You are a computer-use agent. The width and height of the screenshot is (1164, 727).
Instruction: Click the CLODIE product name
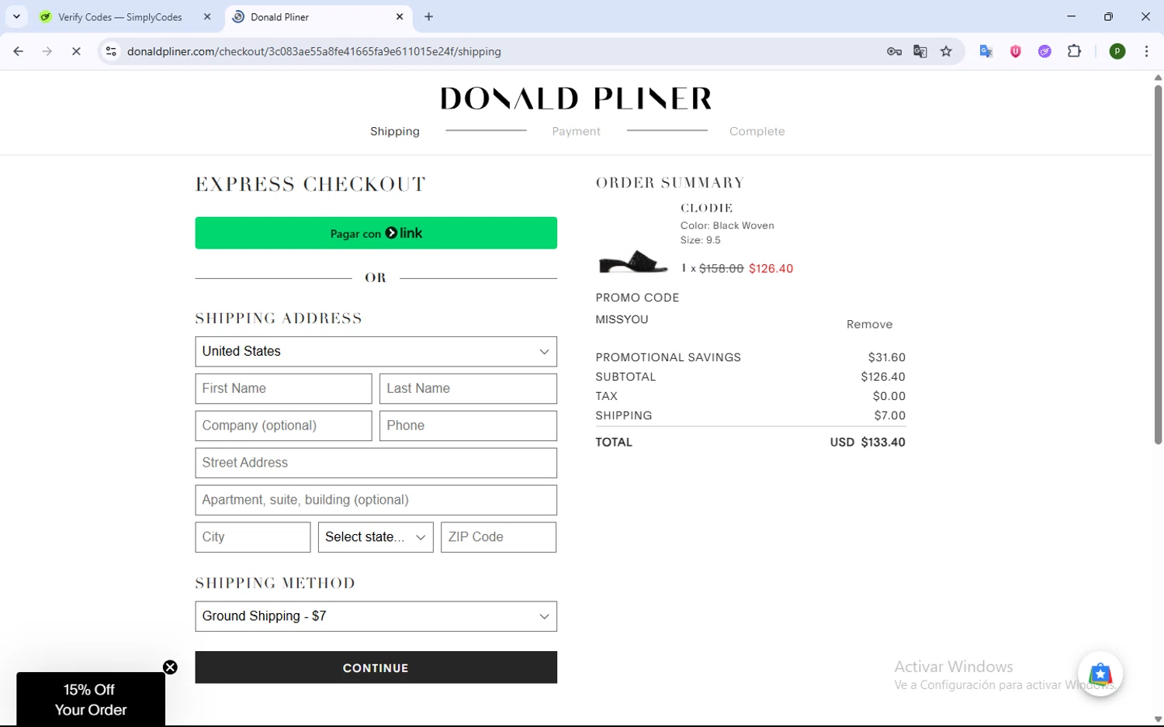tap(706, 208)
